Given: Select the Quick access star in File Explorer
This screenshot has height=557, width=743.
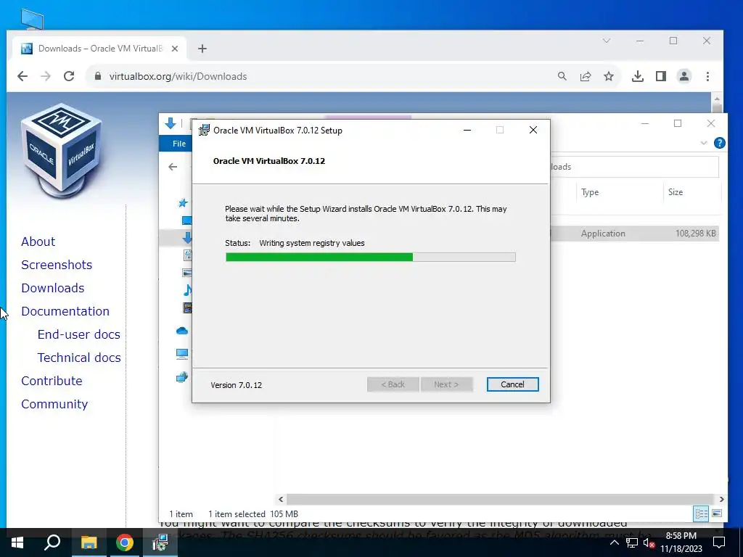Looking at the screenshot, I should click(x=183, y=203).
